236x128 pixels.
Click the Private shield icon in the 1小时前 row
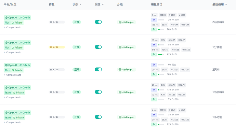(14, 118)
